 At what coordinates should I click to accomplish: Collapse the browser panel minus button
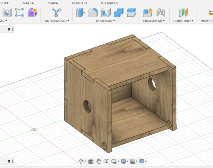click(9, 29)
